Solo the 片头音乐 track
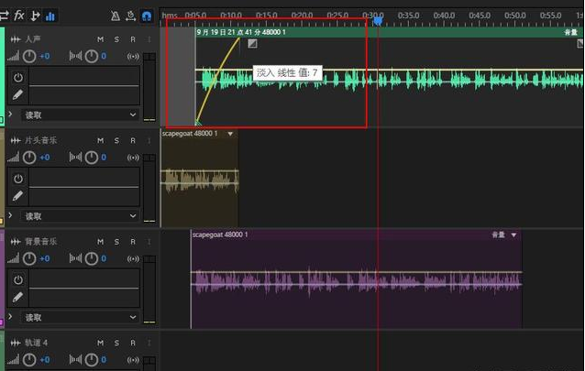The width and height of the screenshot is (585, 371). click(116, 140)
